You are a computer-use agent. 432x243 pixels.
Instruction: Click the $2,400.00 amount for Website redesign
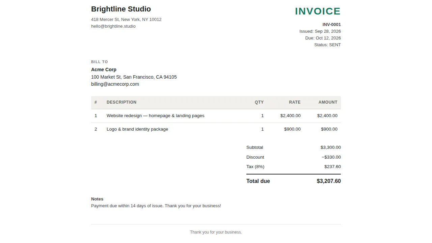pos(327,116)
